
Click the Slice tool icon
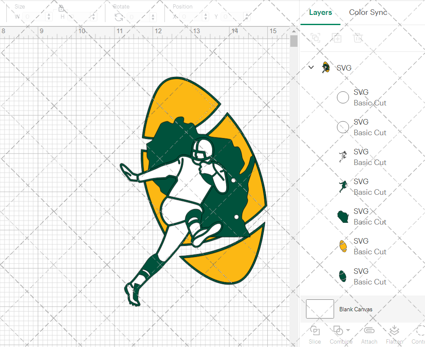[314, 331]
